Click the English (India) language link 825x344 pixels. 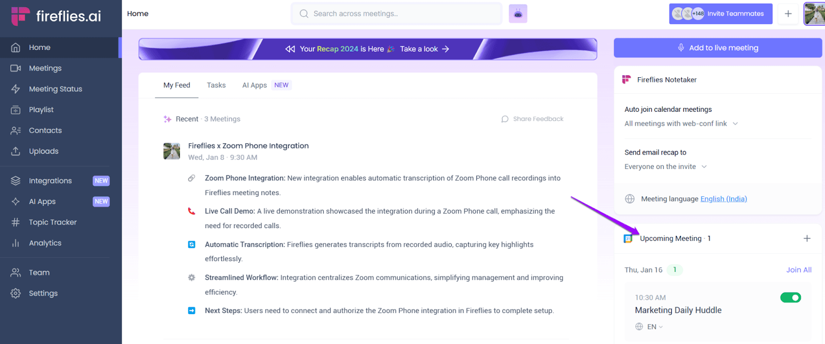click(723, 199)
